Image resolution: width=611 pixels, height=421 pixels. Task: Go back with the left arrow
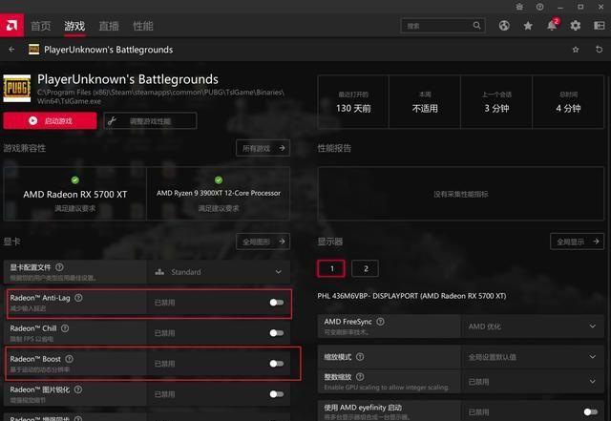[11, 49]
